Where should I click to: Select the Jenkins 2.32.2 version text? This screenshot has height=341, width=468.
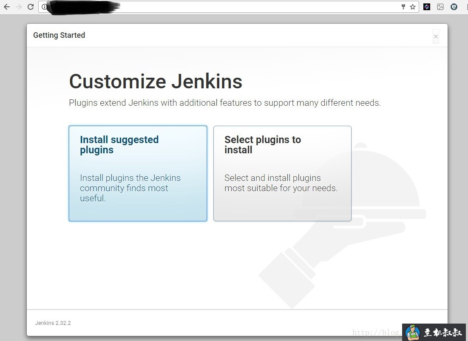[53, 323]
